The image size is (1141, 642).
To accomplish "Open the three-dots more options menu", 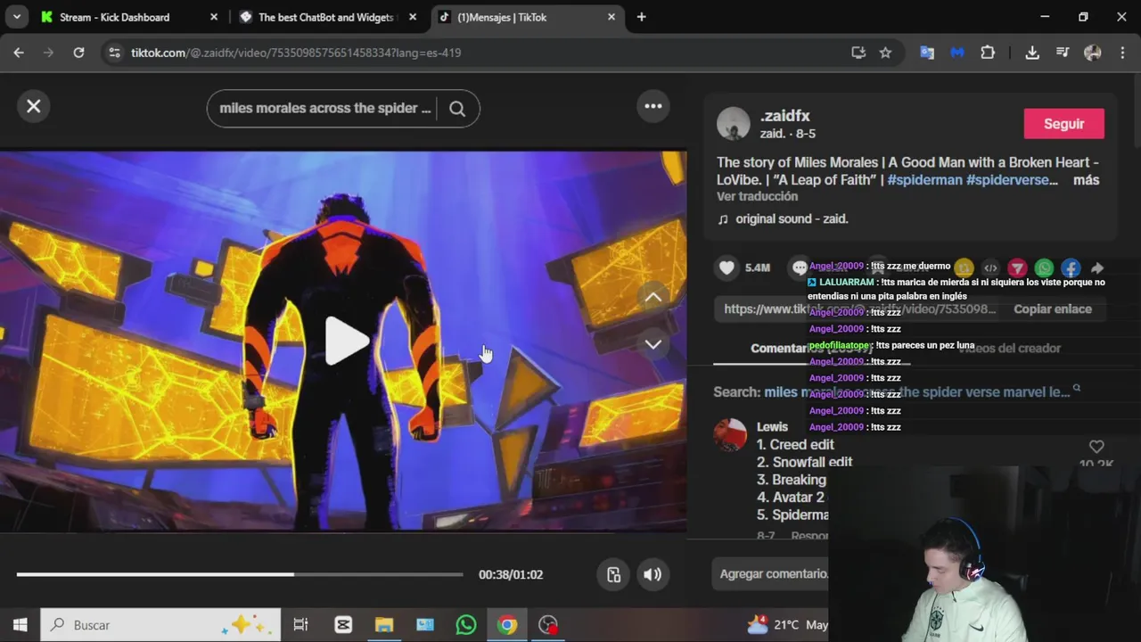I will coord(653,106).
